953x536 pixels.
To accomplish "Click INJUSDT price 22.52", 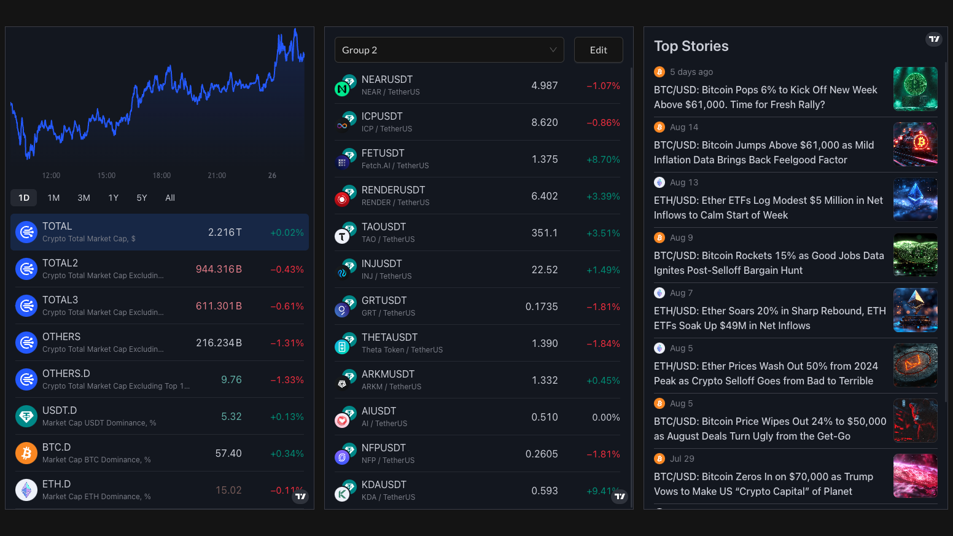I will coord(545,270).
